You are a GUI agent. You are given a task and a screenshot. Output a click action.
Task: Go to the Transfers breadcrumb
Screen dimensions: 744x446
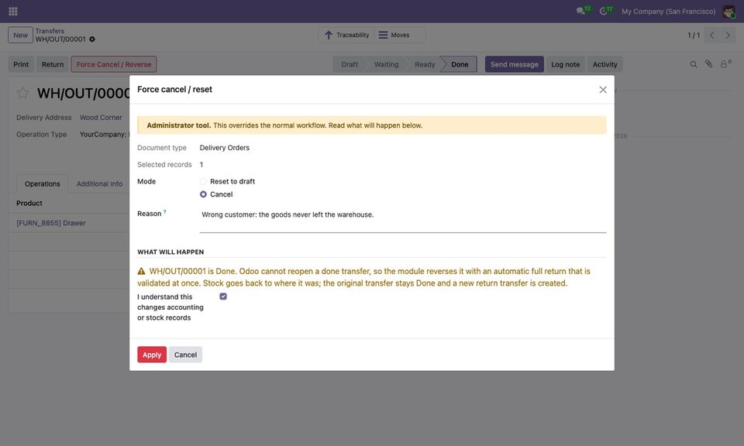click(x=50, y=31)
